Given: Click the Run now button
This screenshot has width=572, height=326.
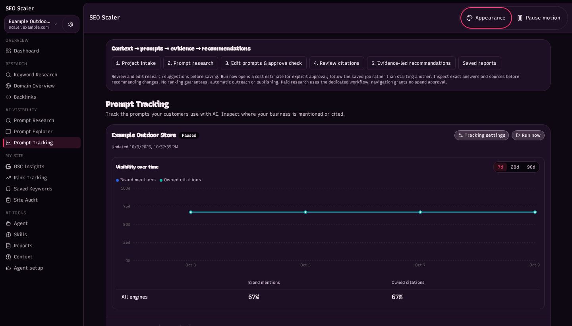Looking at the screenshot, I should [528, 136].
